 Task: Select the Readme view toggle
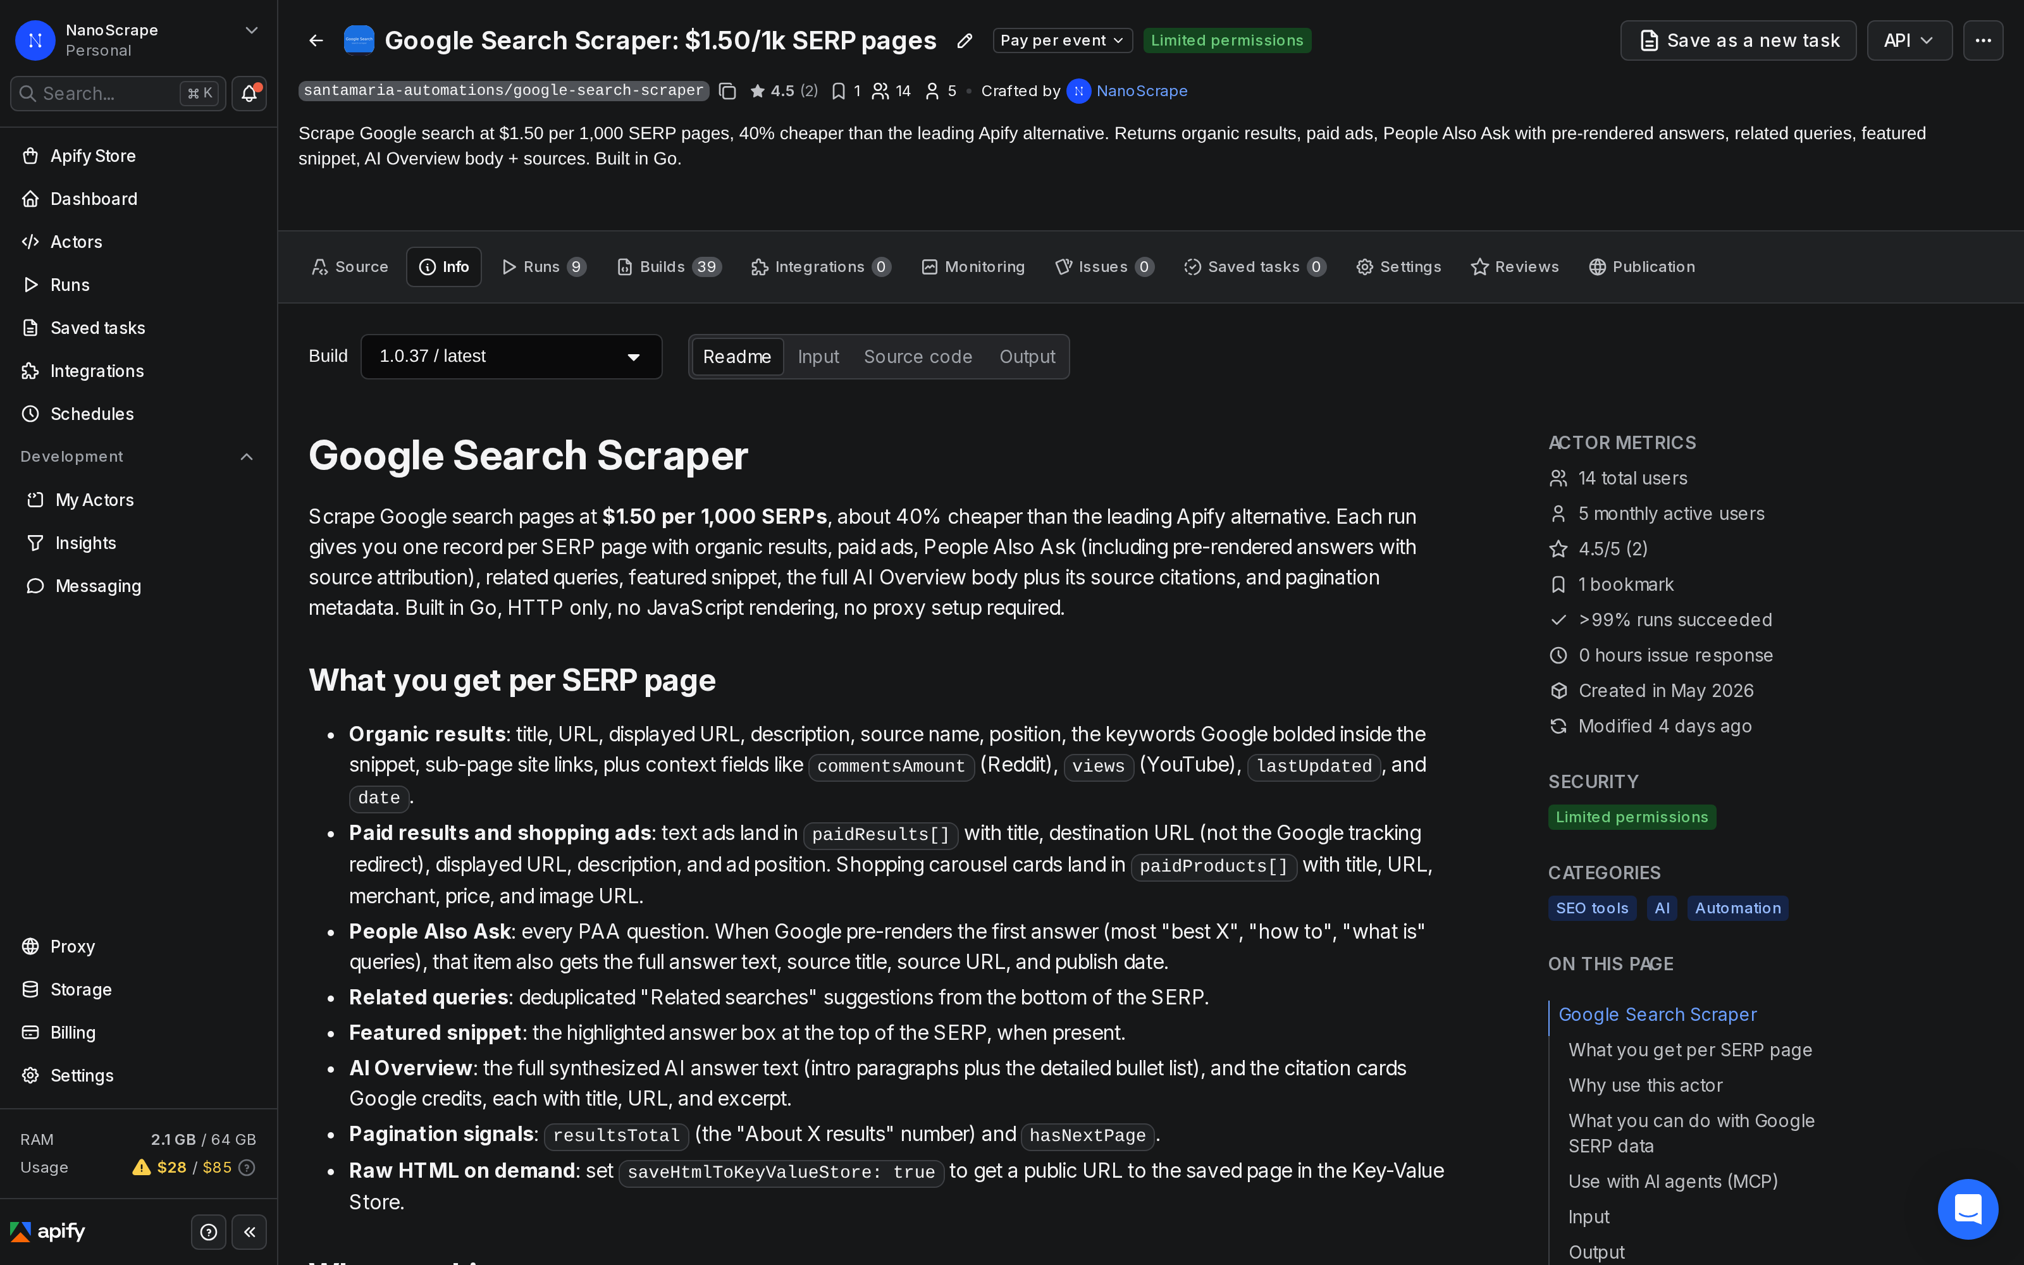point(737,356)
